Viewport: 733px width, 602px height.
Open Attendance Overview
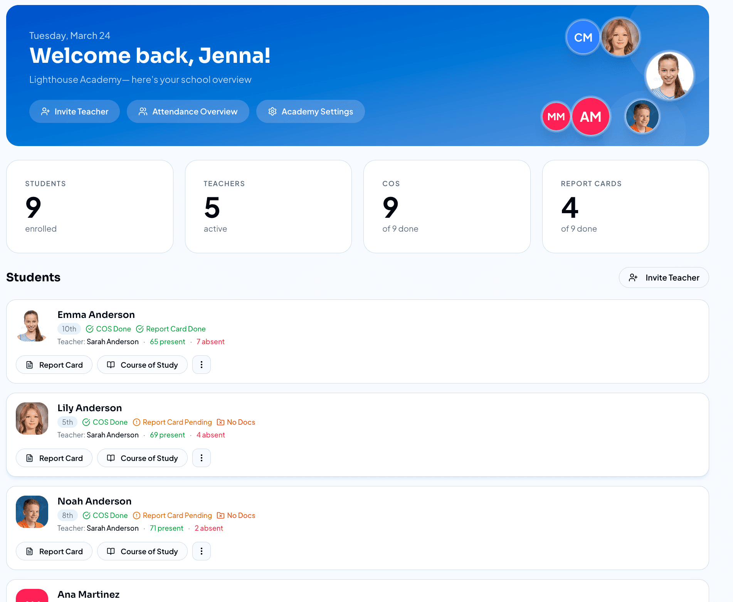[188, 111]
